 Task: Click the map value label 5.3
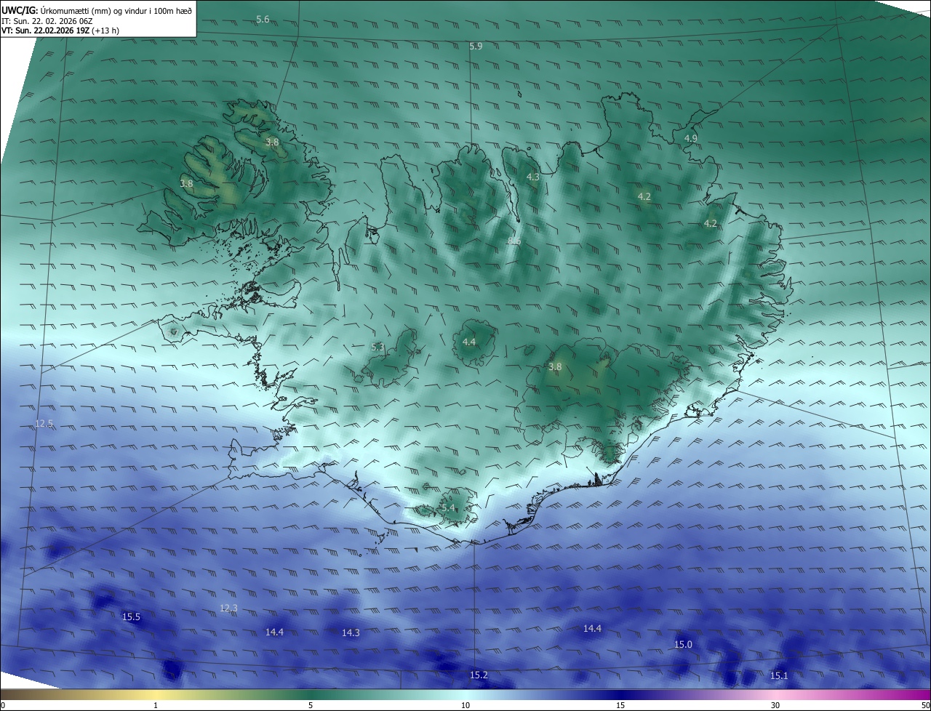pyautogui.click(x=377, y=348)
